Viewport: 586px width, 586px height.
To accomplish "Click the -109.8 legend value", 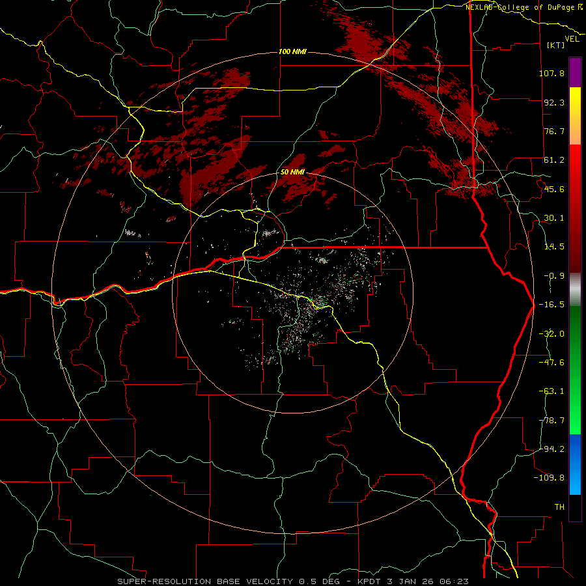I will (x=549, y=478).
